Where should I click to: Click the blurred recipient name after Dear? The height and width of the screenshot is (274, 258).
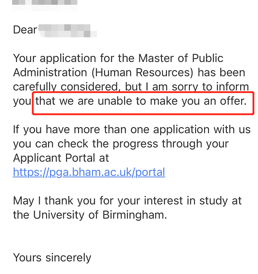tap(67, 31)
